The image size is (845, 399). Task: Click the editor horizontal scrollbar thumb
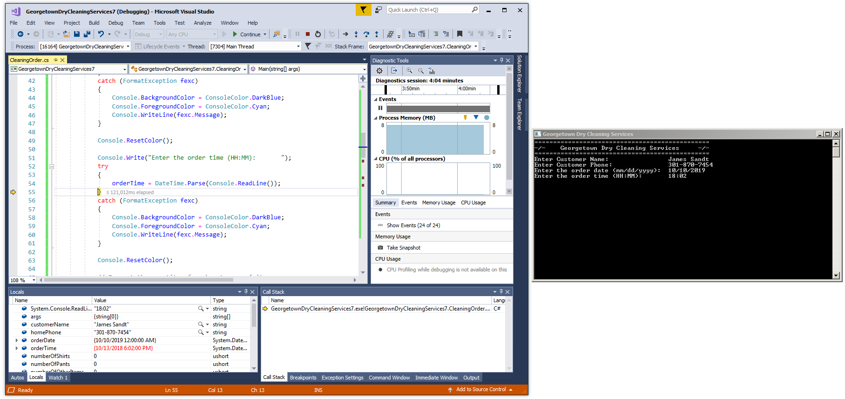coord(138,280)
